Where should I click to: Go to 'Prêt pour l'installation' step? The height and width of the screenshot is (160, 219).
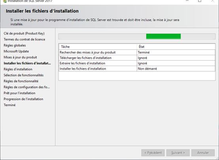tap(19, 93)
